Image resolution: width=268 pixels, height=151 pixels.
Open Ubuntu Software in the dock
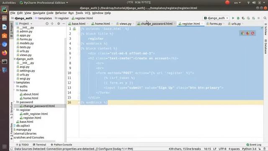pos(5,36)
